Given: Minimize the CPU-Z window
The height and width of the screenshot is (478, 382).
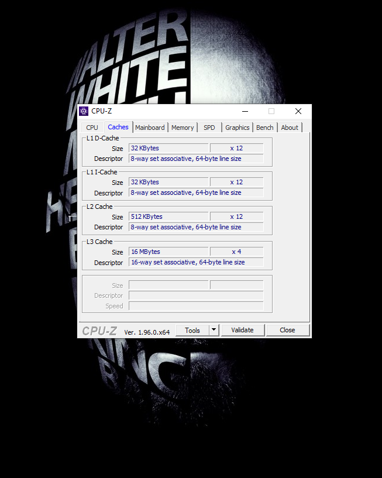Looking at the screenshot, I should tap(245, 111).
